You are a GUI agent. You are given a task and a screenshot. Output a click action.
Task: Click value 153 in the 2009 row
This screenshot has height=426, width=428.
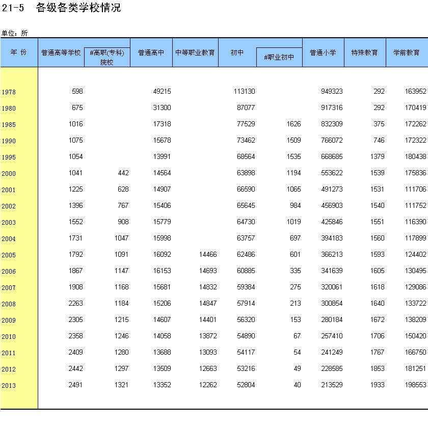tap(296, 320)
